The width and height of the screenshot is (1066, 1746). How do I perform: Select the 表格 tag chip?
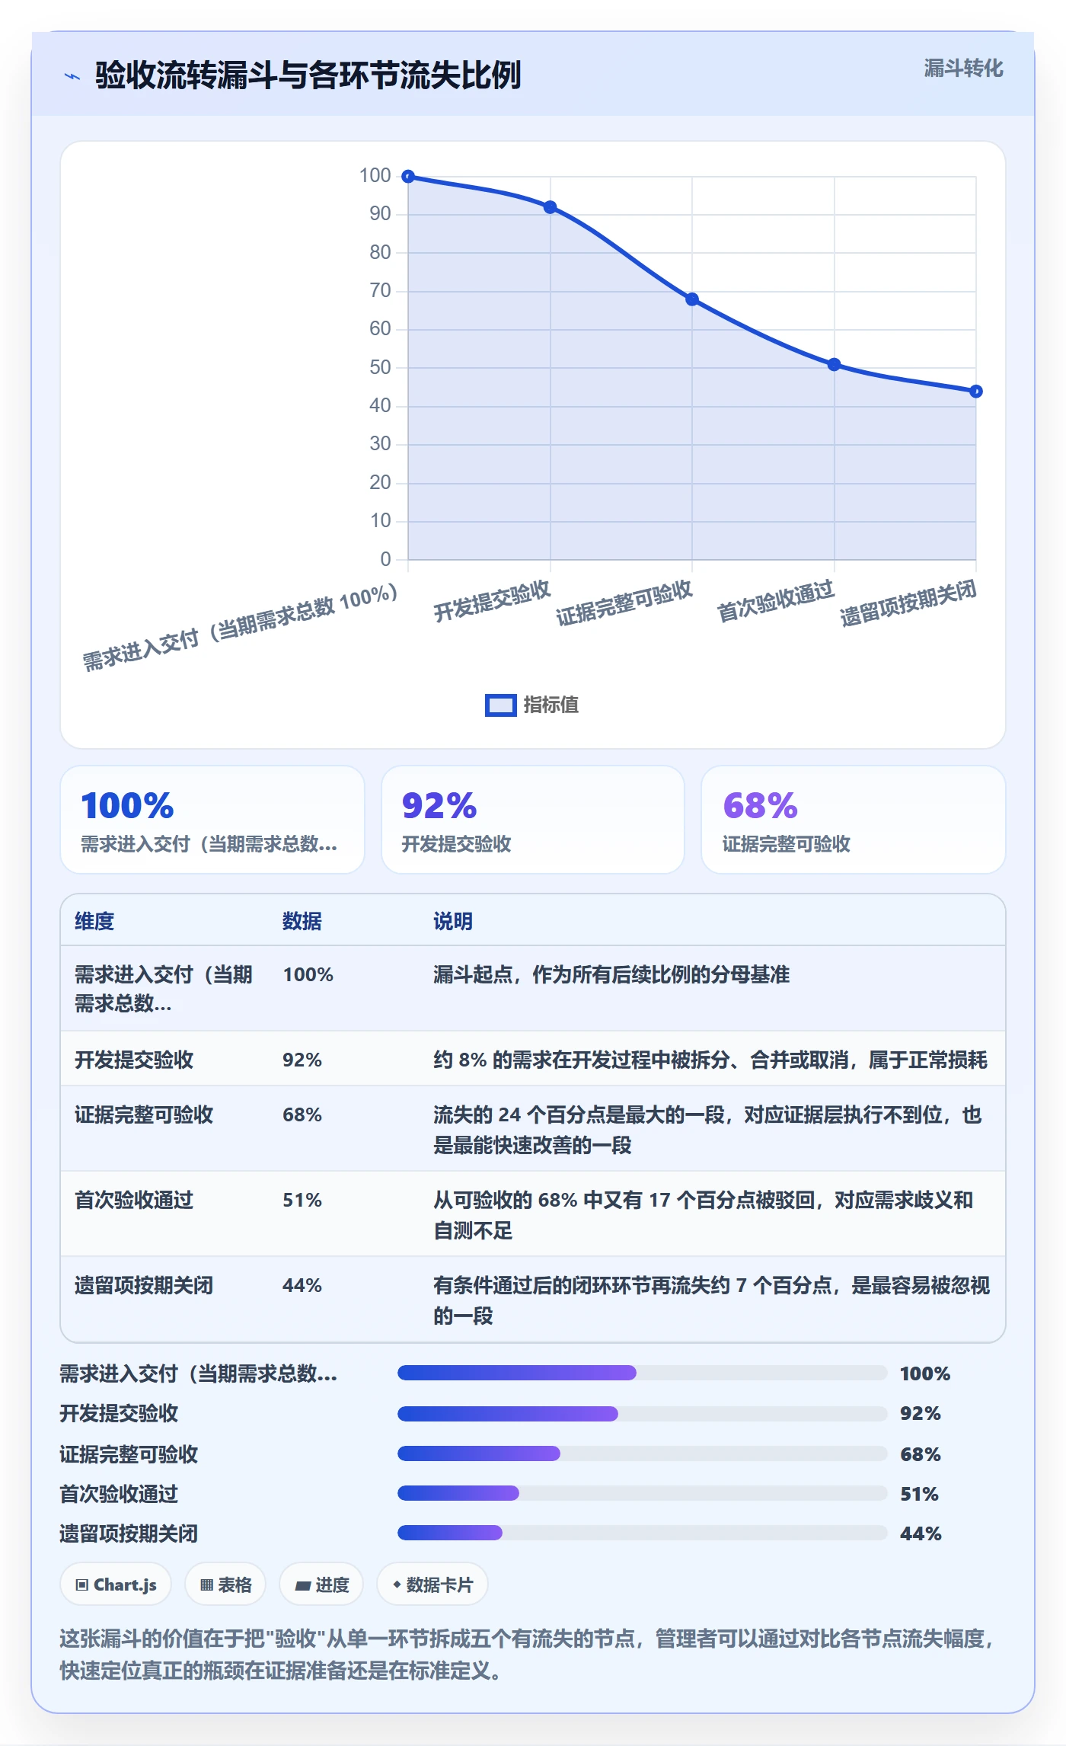pos(225,1585)
